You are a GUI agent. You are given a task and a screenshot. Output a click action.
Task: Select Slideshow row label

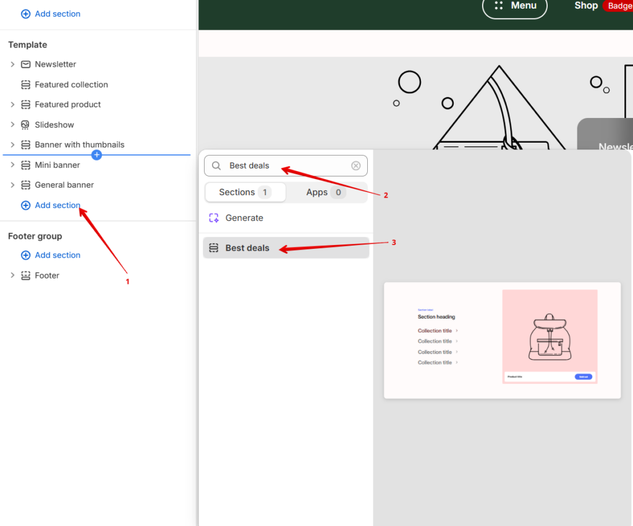tap(54, 125)
